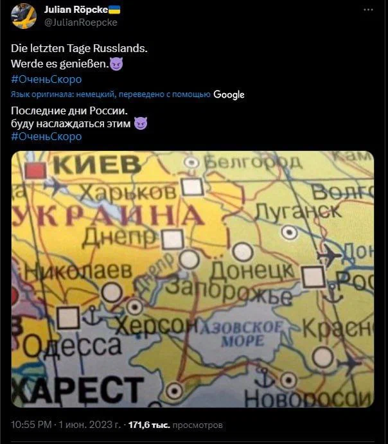
Task: Click the Google logo in translation notice
Action: point(229,95)
